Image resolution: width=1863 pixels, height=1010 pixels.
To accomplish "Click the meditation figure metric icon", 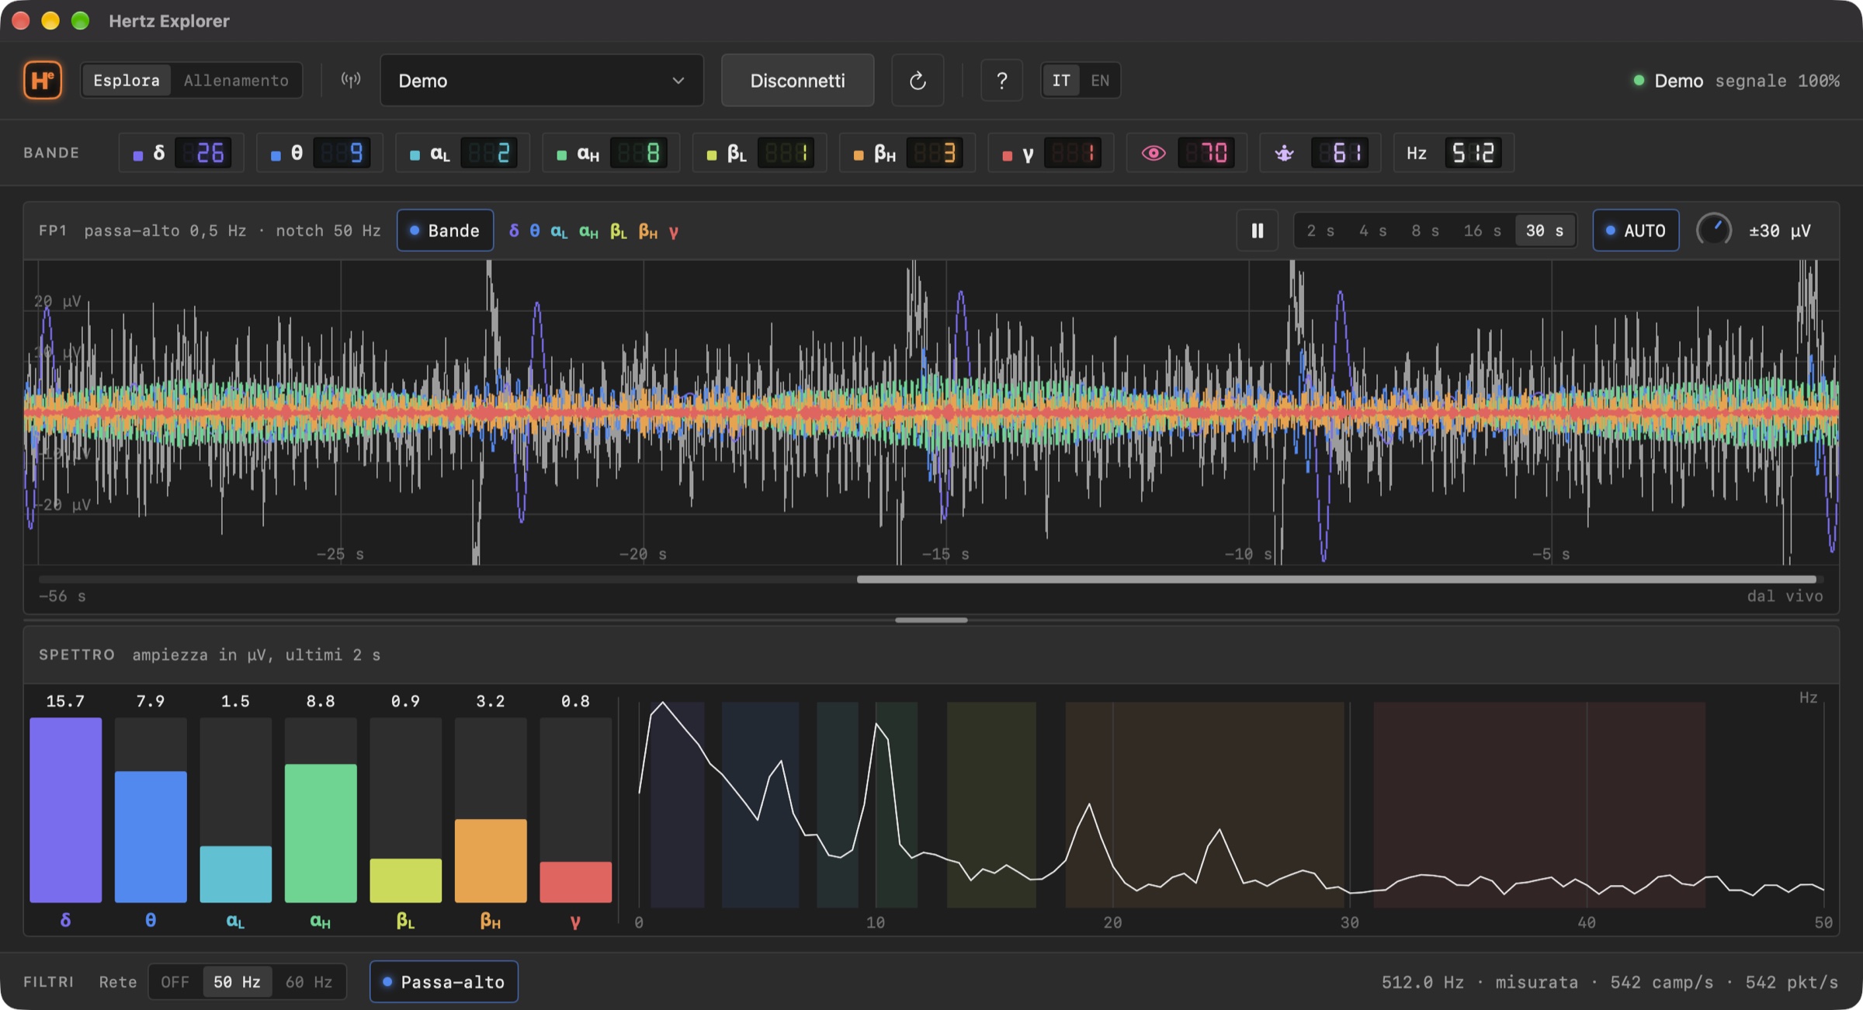I will (x=1284, y=153).
